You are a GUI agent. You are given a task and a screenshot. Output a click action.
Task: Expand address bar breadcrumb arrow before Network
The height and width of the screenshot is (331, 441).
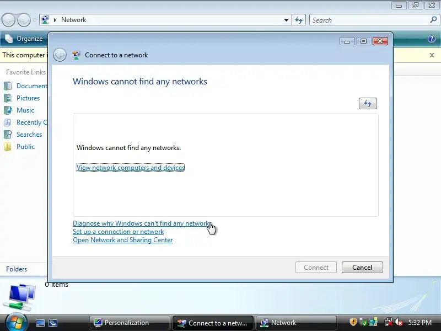tap(55, 20)
